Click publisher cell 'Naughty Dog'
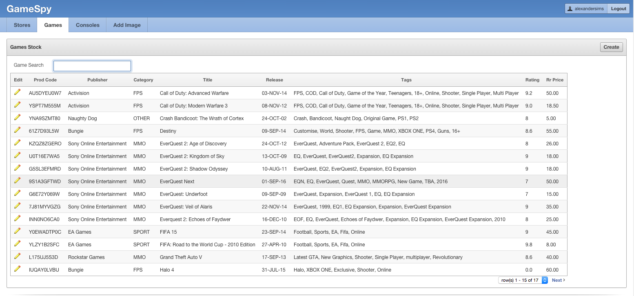 (82, 118)
